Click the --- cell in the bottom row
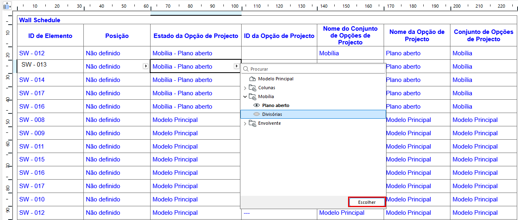Viewport: 518px width, 220px height. click(x=279, y=212)
